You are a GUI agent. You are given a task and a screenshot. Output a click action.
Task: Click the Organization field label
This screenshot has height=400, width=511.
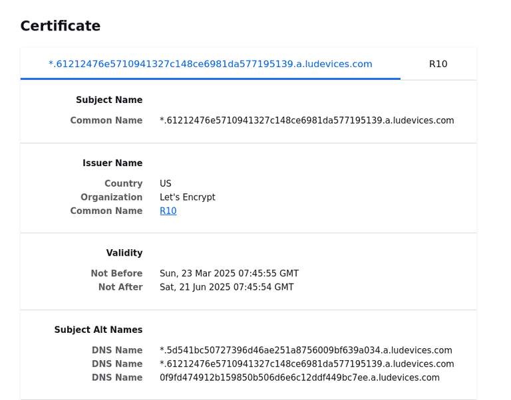click(111, 197)
